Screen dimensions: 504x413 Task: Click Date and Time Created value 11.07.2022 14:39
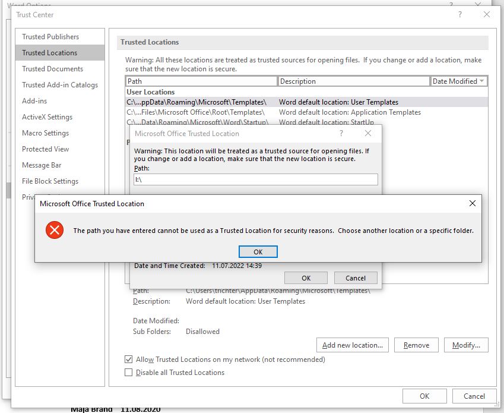[237, 266]
